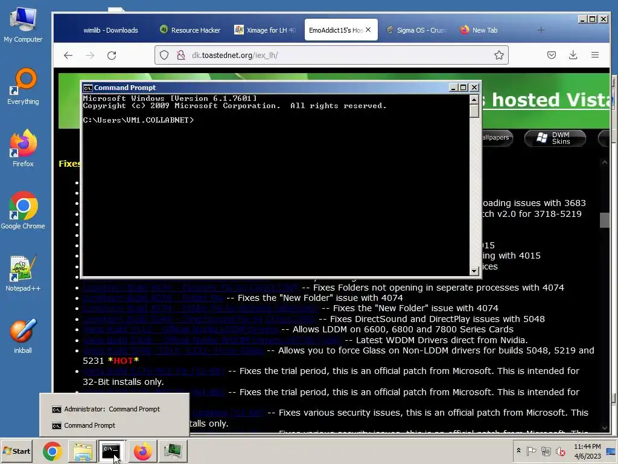This screenshot has height=464, width=618.
Task: Open File Explorer from taskbar
Action: (82, 451)
